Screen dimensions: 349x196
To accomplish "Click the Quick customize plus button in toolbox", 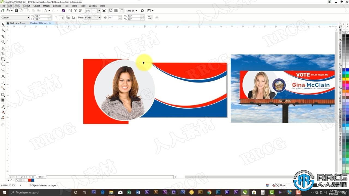I will [3, 125].
